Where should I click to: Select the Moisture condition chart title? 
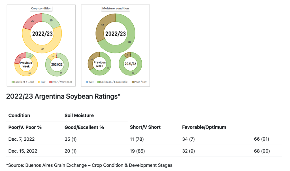115,9
